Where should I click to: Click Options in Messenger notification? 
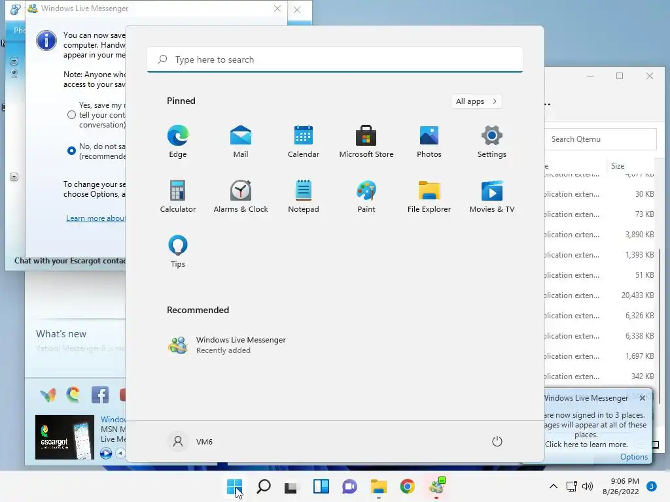point(633,457)
